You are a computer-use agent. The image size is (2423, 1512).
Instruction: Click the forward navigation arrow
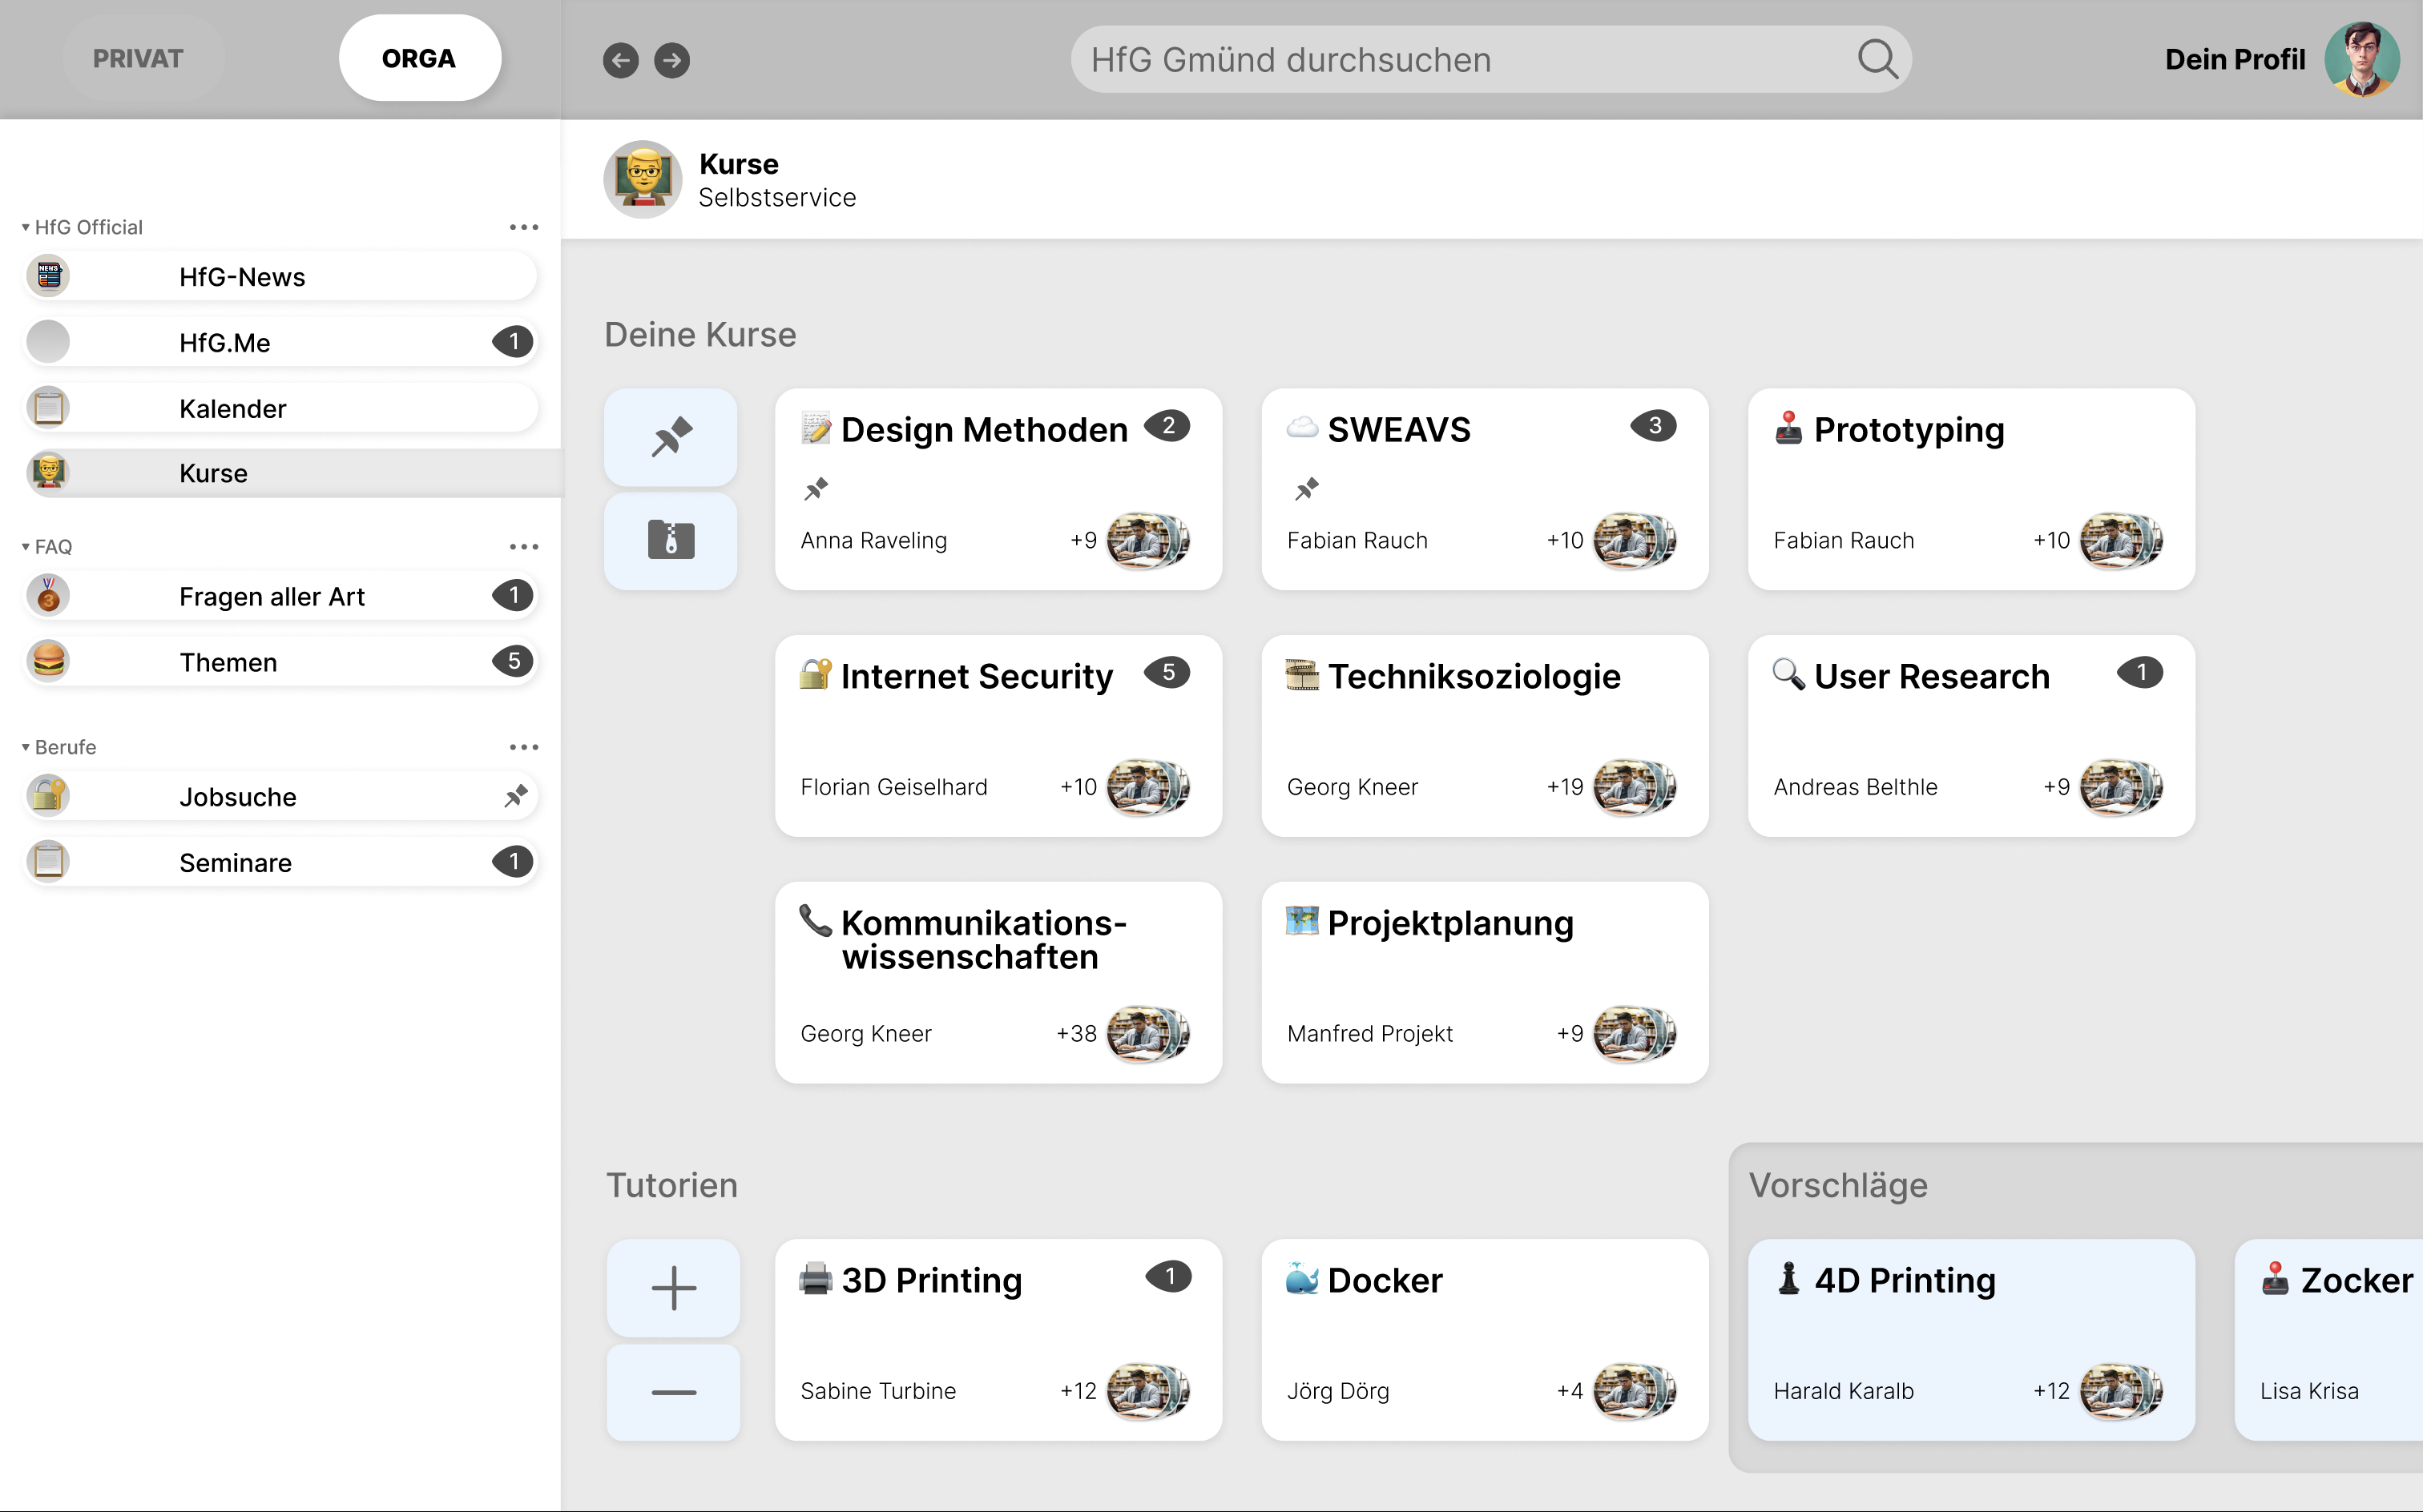(671, 60)
